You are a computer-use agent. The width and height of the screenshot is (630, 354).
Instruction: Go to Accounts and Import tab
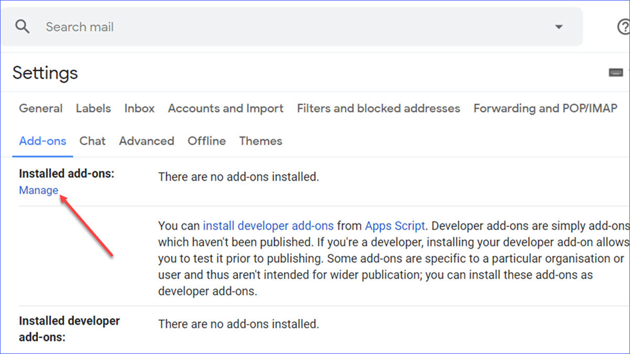tap(225, 109)
